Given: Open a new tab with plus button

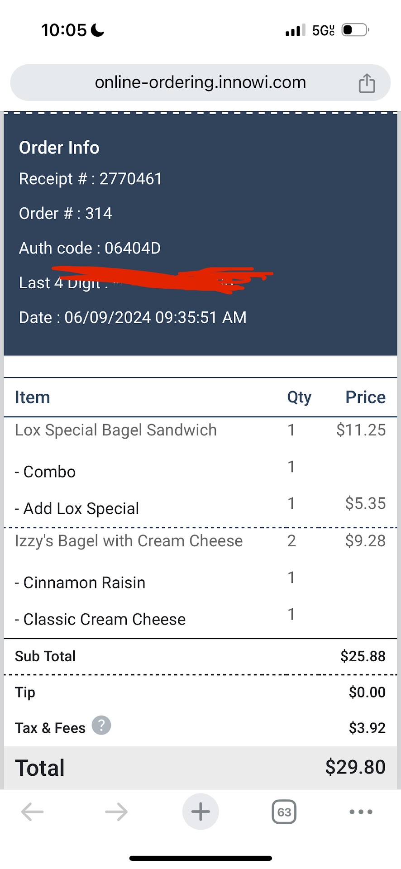Looking at the screenshot, I should [200, 812].
